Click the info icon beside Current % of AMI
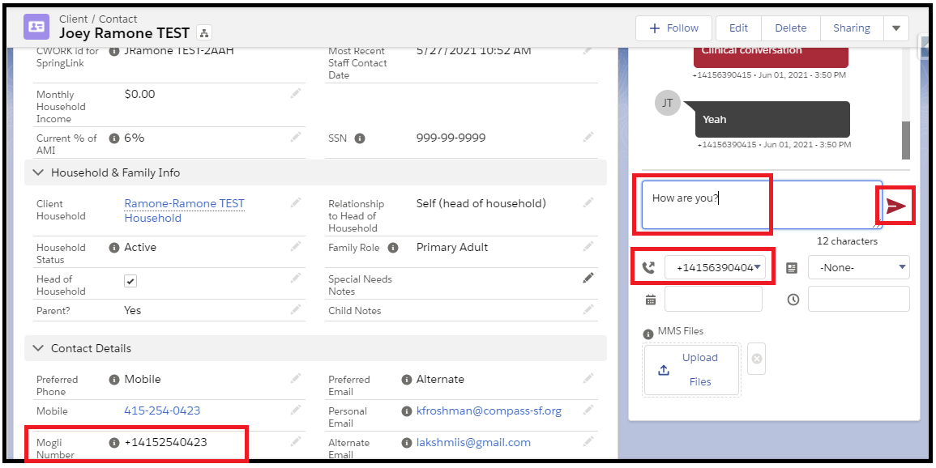Screen dimensions: 936x468 pyautogui.click(x=114, y=138)
